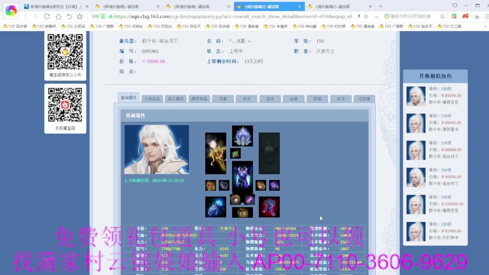Viewport: 489px width, 275px height.
Task: Open the downloads arrow icon
Action: 477,16
